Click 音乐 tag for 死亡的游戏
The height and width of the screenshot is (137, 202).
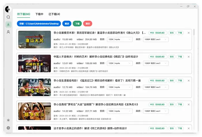tap(172, 128)
